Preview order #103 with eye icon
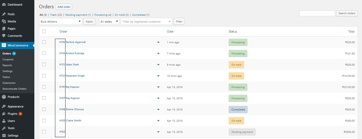The height and width of the screenshot is (139, 362). [158, 121]
